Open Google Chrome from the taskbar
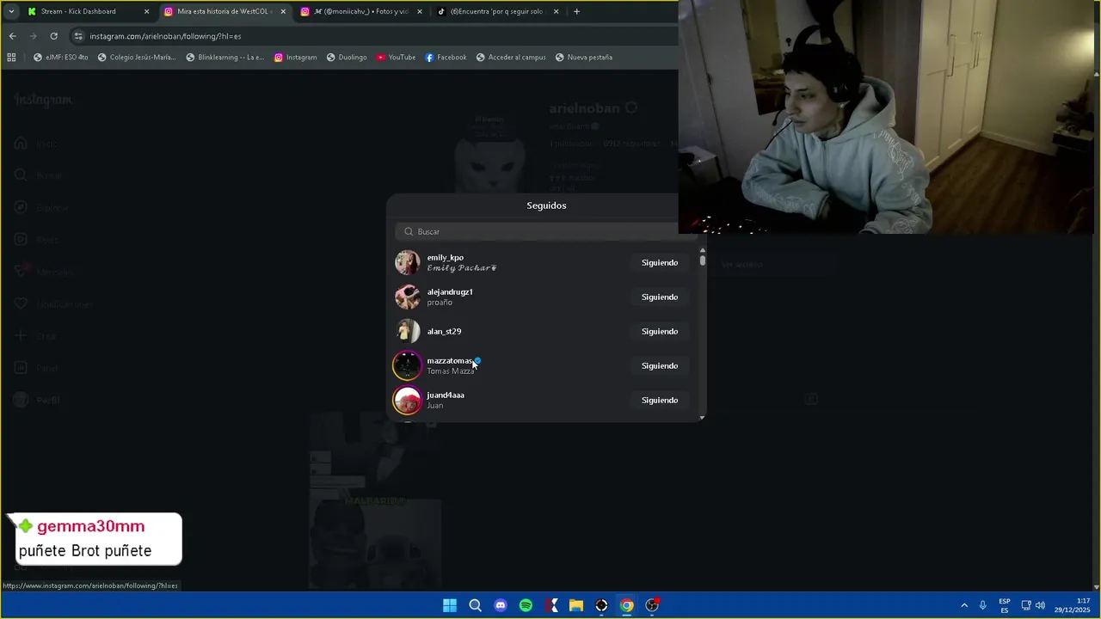 coord(627,605)
